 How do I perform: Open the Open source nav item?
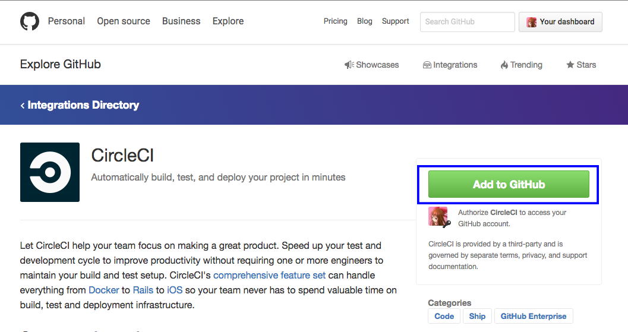pos(124,21)
